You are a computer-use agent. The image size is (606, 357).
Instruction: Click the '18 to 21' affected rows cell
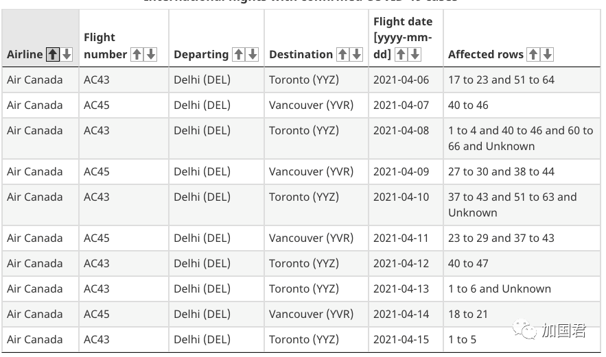coord(522,314)
